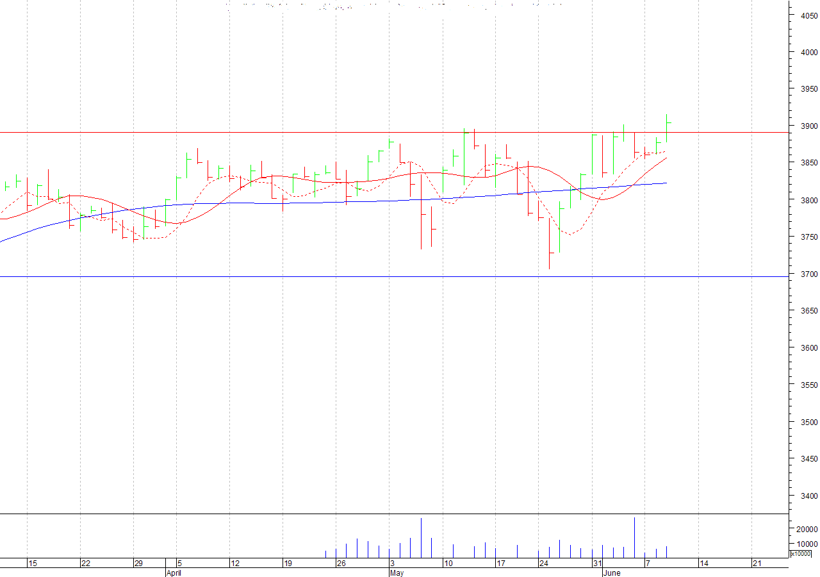Click date label 19 on time axis
The image size is (820, 577).
288,564
